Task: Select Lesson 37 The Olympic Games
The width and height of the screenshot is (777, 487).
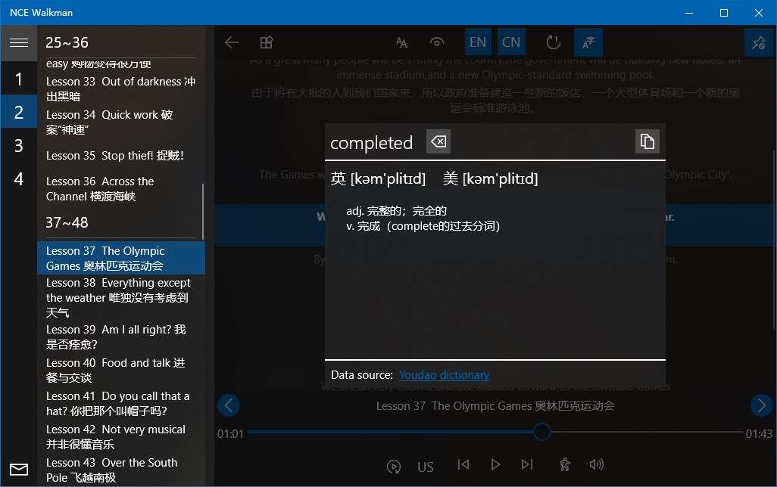Action: click(x=121, y=258)
